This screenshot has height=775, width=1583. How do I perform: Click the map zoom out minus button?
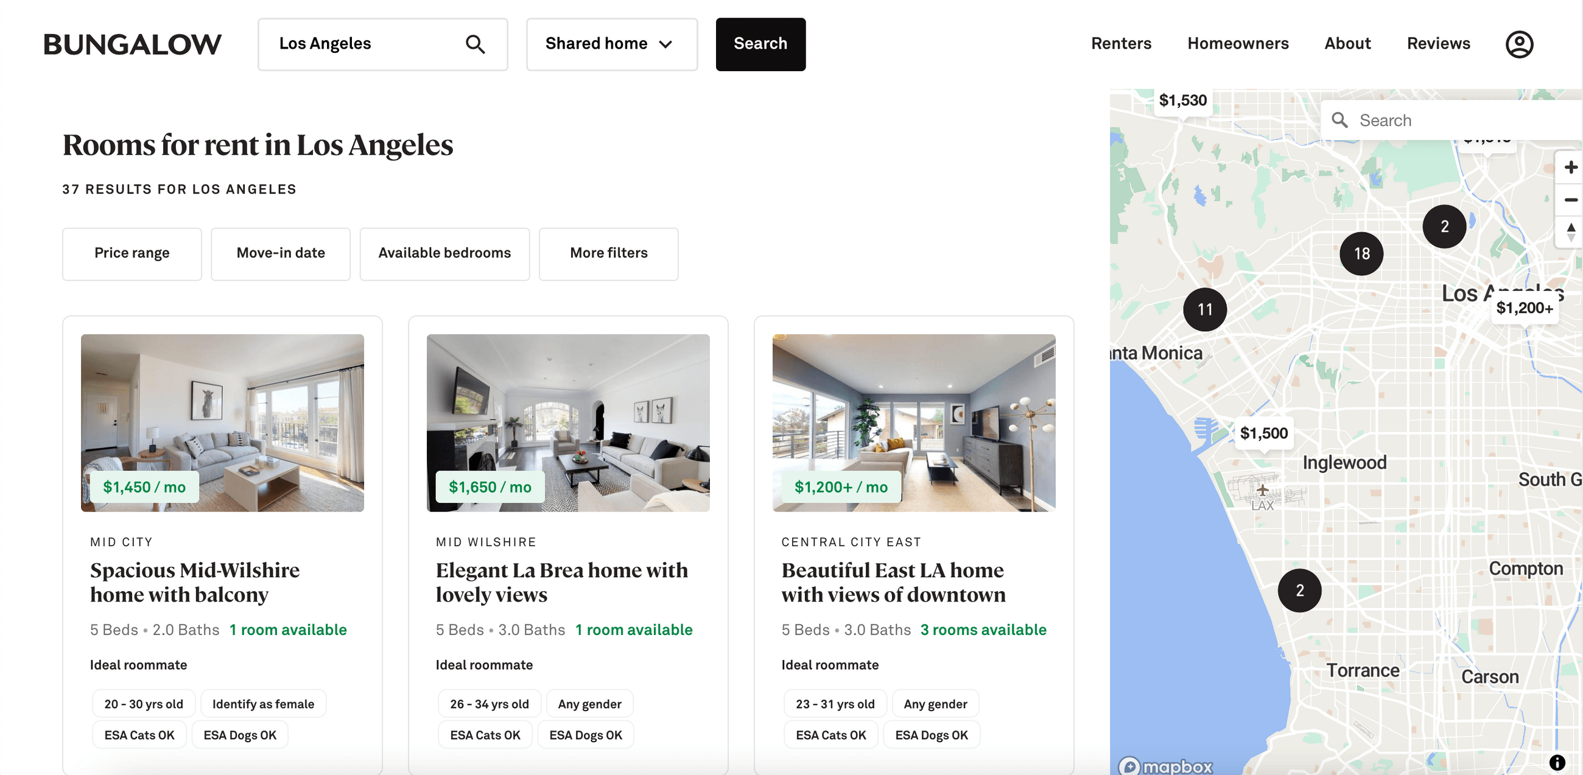click(1570, 200)
